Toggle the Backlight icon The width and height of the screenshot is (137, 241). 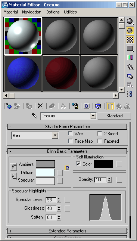pyautogui.click(x=130, y=30)
